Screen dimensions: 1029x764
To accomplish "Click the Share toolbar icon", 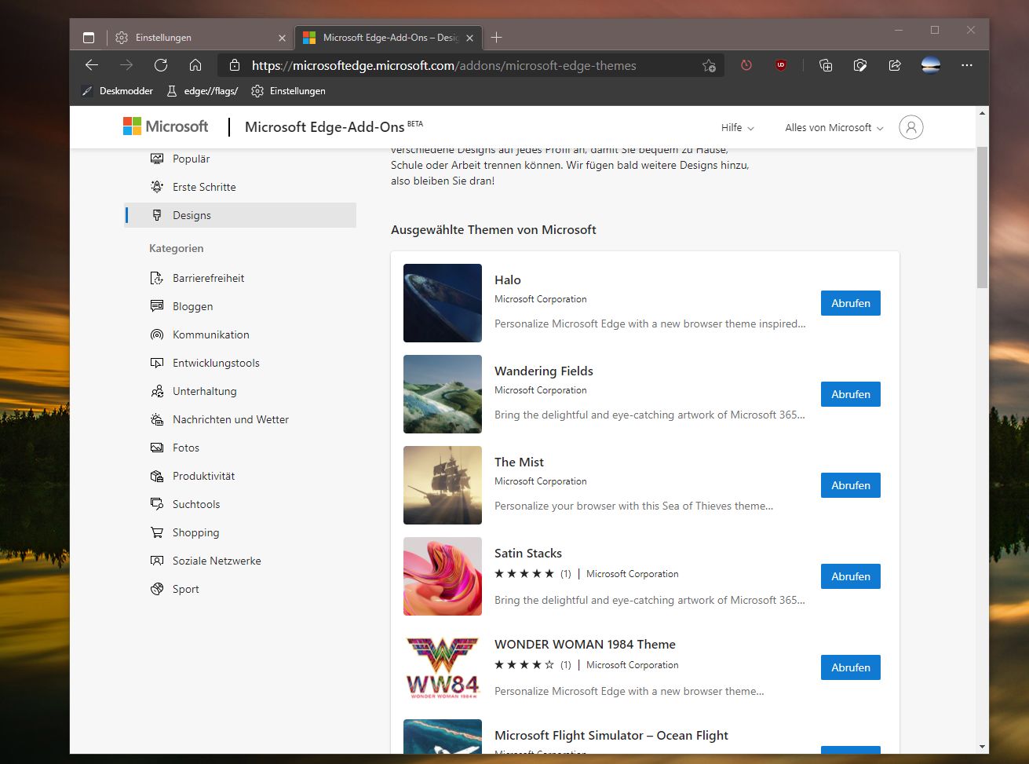I will [895, 66].
